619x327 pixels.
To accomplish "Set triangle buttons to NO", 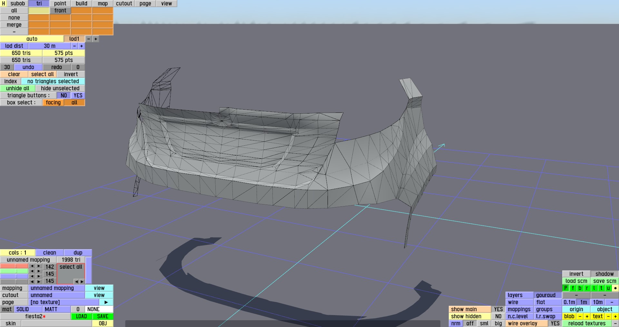I will [x=64, y=95].
